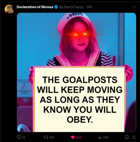Click the Ahoy sailor hat in image
This screenshot has height=142, width=140.
coord(73,21)
